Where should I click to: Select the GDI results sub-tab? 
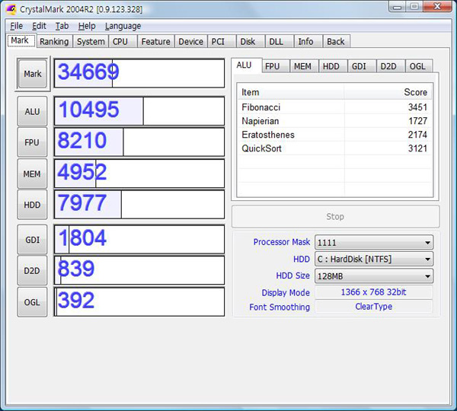pos(361,66)
